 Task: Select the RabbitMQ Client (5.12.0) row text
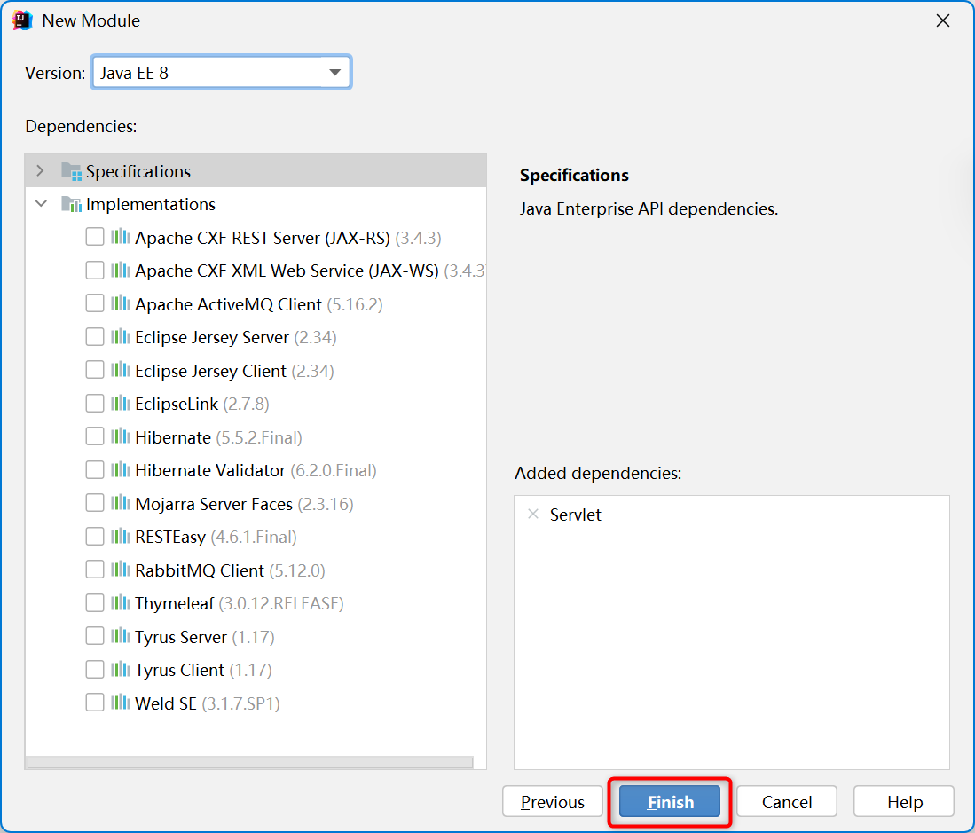[230, 570]
